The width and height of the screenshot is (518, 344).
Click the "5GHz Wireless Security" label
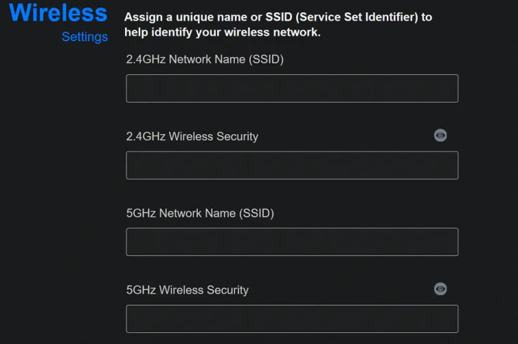188,290
